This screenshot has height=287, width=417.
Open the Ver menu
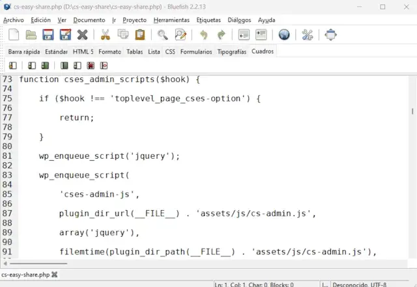pos(62,20)
